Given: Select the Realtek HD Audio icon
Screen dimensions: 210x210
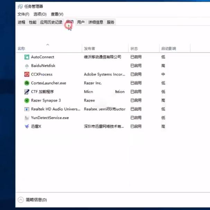Looking at the screenshot, I should (x=27, y=109).
